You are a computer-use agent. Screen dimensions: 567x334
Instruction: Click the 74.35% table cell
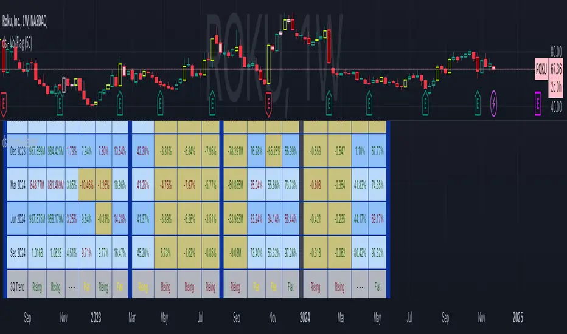tap(377, 185)
